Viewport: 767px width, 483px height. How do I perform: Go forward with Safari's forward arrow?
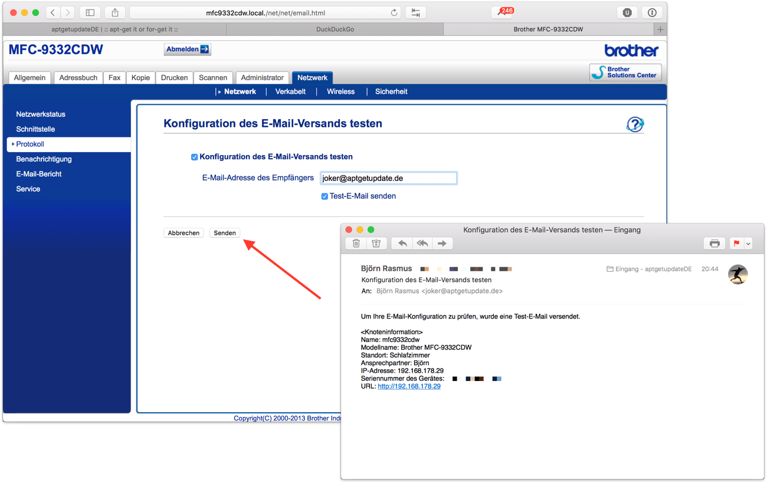coord(68,12)
